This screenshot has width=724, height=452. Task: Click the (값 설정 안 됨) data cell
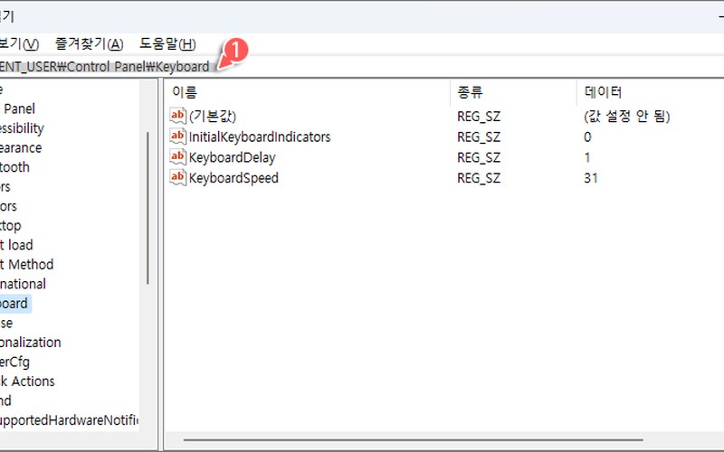pos(626,117)
